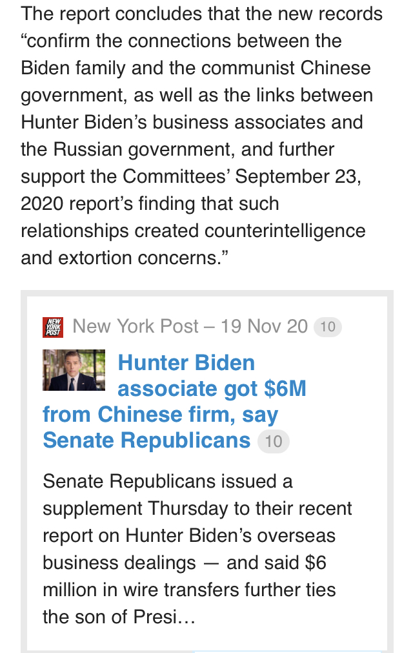Click the "10" badge beside the date
The image size is (402, 653).
click(327, 327)
